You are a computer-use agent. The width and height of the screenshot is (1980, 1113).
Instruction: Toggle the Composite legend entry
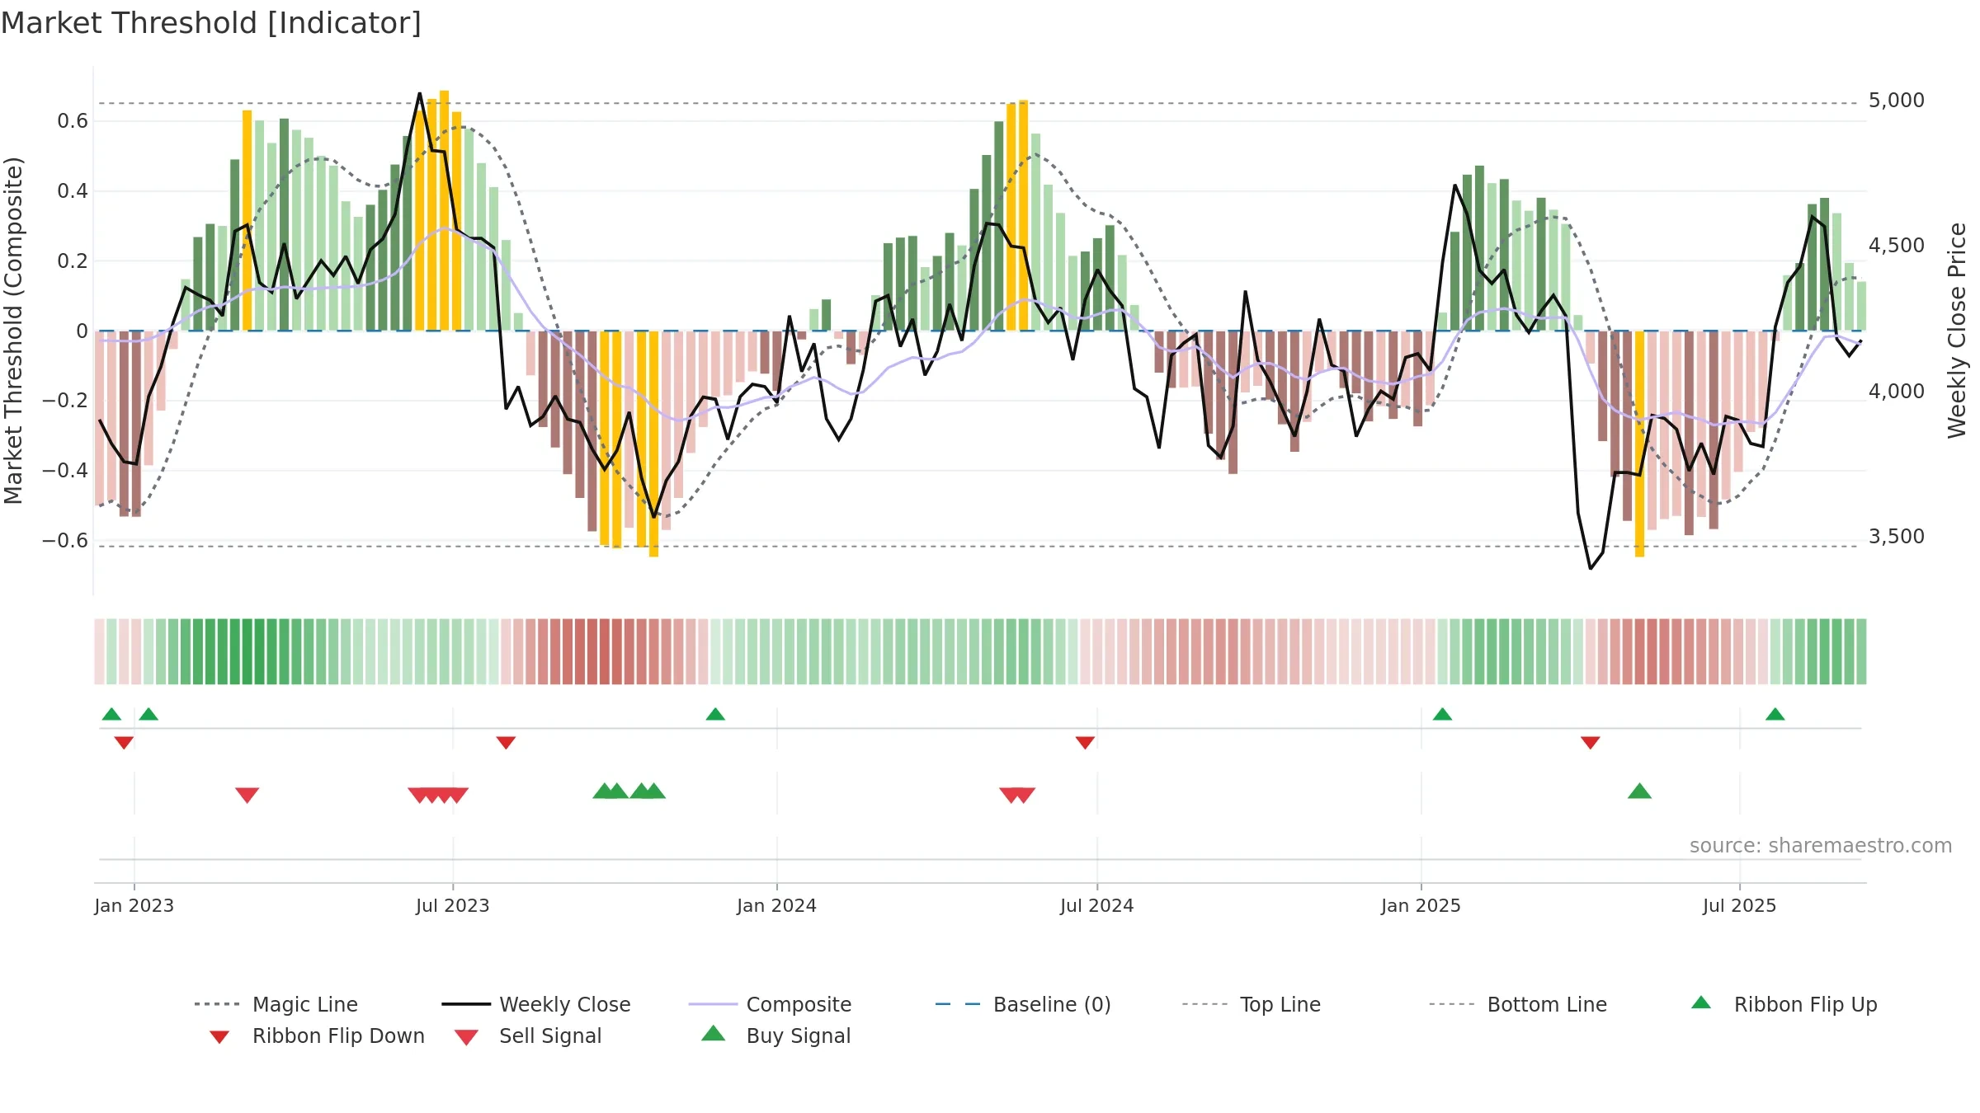coord(770,1004)
